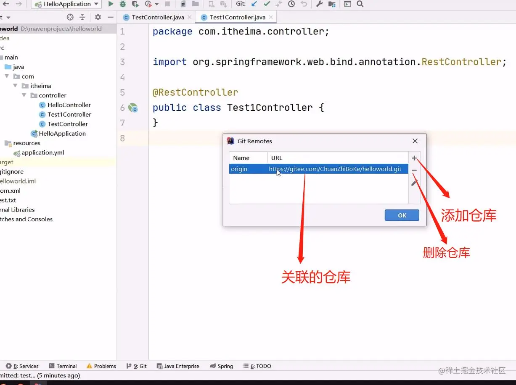The width and height of the screenshot is (516, 385).
Task: Click the Spring gutter icon on line 6
Action: tap(133, 108)
